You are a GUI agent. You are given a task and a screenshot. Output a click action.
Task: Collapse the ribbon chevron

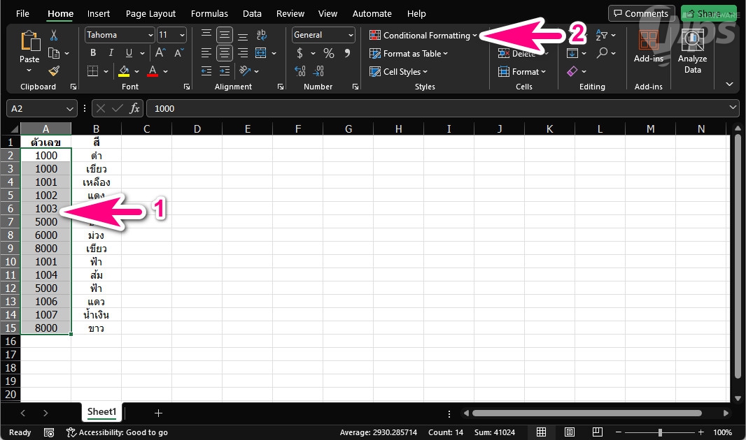[729, 84]
